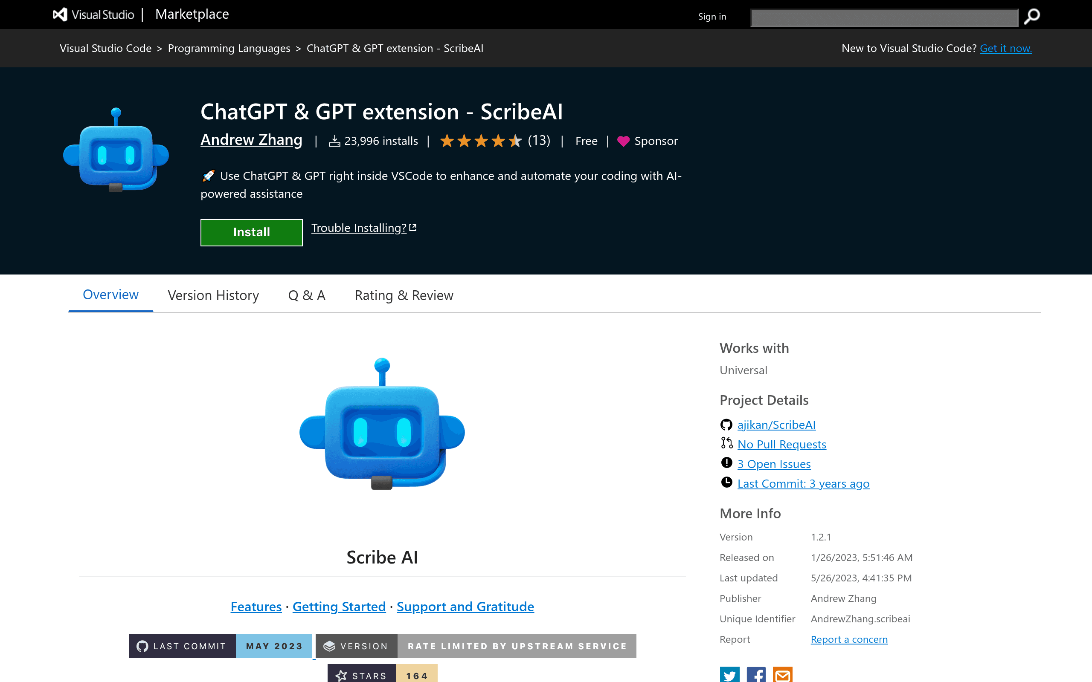Click the Free price label
Image resolution: width=1092 pixels, height=682 pixels.
pos(586,141)
